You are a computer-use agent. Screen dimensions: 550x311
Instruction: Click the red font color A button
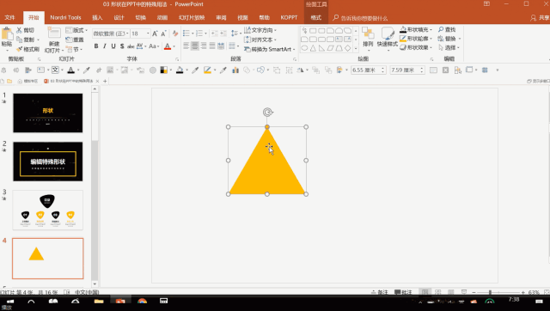click(x=168, y=46)
